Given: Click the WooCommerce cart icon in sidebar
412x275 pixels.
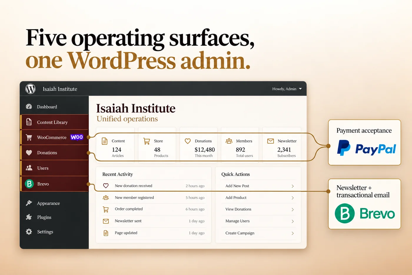Looking at the screenshot, I should (x=29, y=137).
